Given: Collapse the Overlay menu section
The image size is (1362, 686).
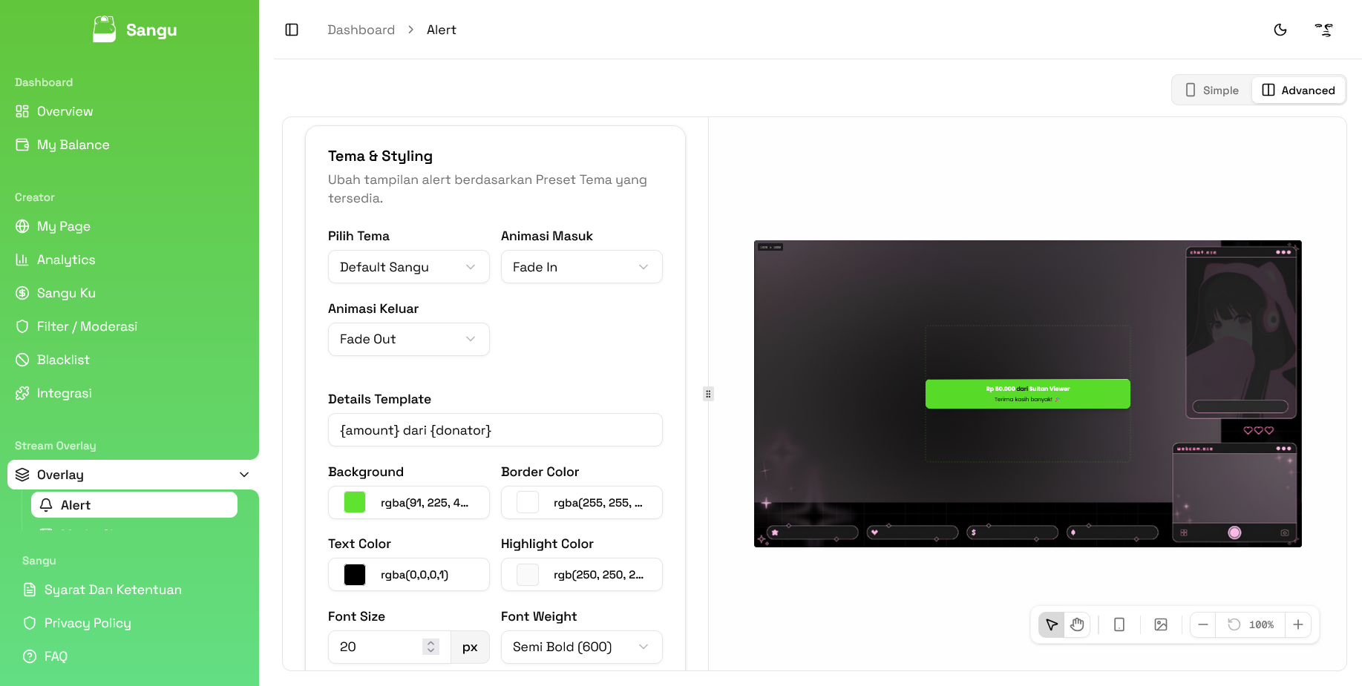Looking at the screenshot, I should 133,475.
